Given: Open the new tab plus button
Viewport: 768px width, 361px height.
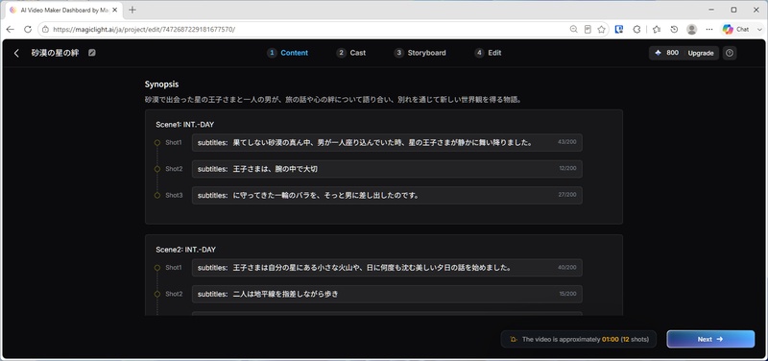Looking at the screenshot, I should pos(132,10).
